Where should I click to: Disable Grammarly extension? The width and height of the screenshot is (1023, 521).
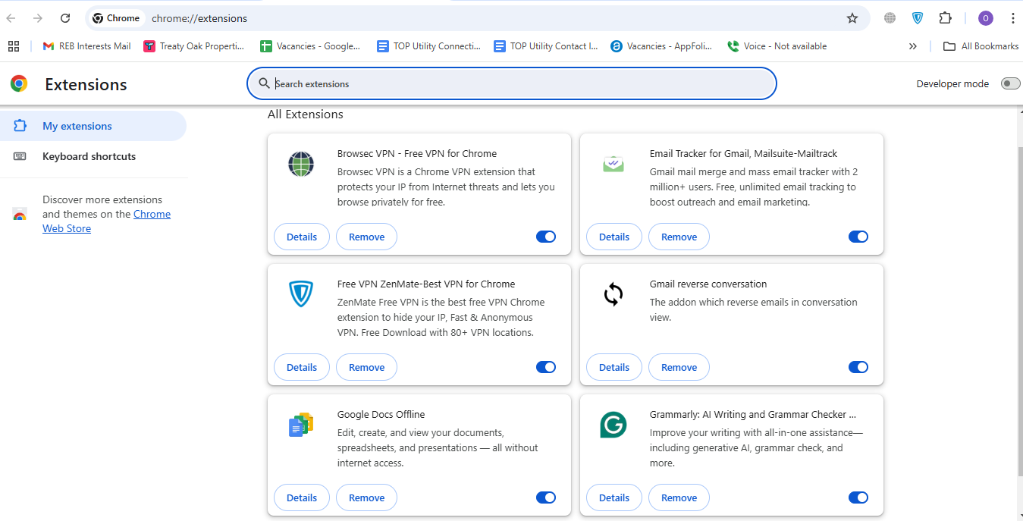coord(858,497)
